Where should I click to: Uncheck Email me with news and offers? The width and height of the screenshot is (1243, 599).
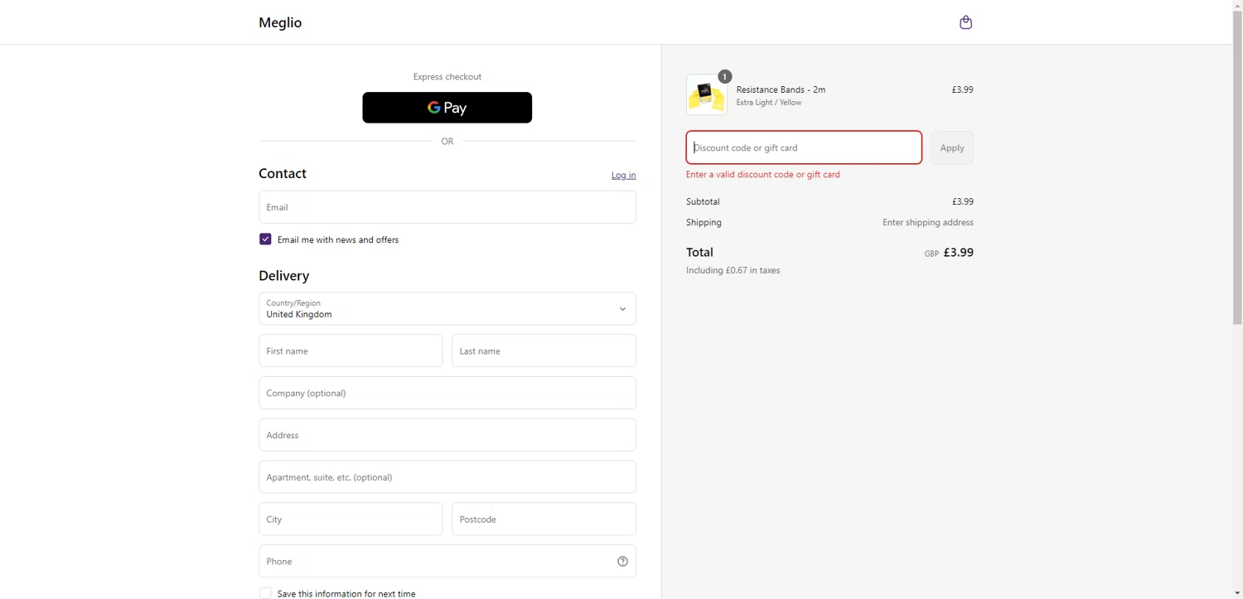tap(265, 239)
